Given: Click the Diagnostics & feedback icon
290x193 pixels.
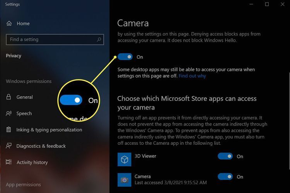Looking at the screenshot, I should pyautogui.click(x=9, y=146).
